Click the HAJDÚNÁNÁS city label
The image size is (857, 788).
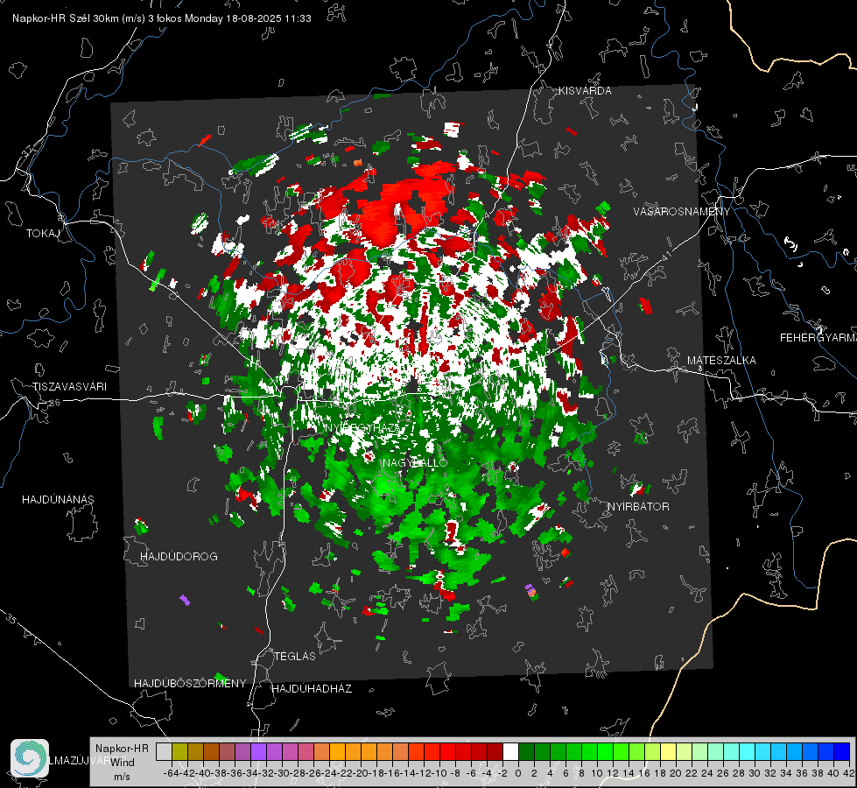pos(58,499)
